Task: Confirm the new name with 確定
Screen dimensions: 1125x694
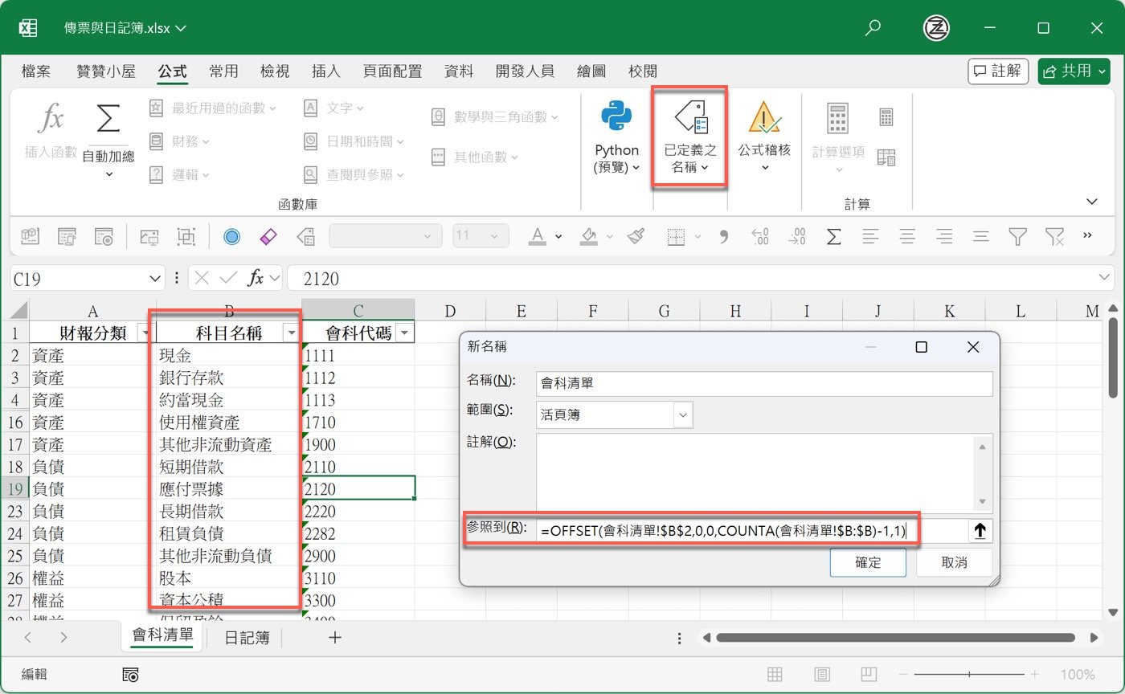Action: pos(868,562)
